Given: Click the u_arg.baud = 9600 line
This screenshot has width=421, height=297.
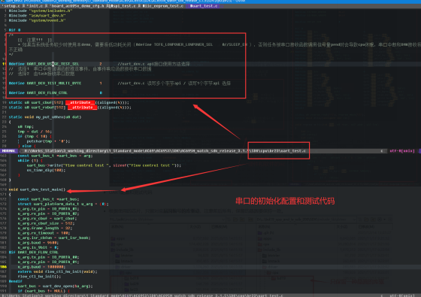Looking at the screenshot, I should [x=38, y=243].
